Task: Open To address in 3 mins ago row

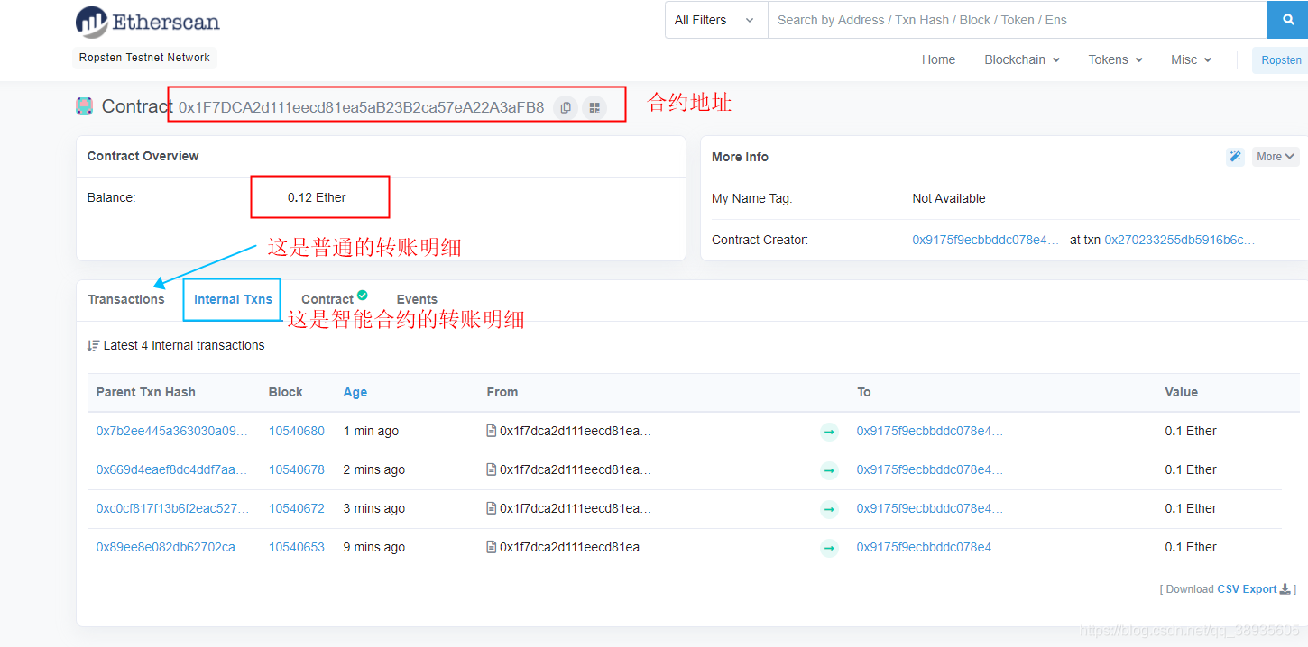Action: click(x=930, y=508)
